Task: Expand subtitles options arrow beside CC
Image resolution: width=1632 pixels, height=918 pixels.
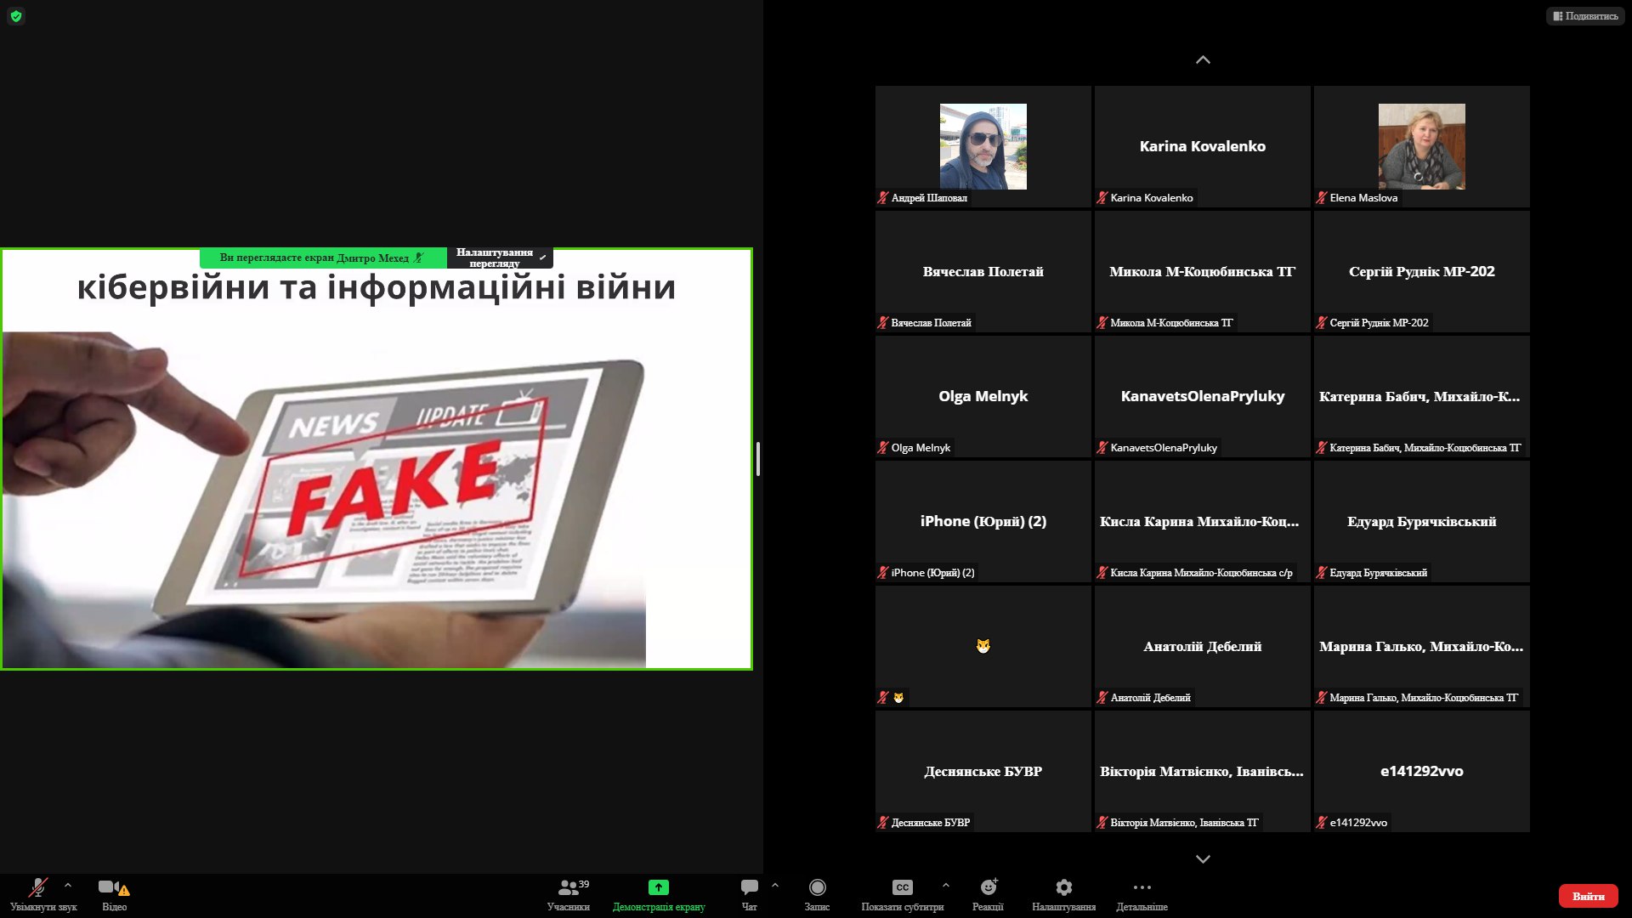Action: (946, 886)
